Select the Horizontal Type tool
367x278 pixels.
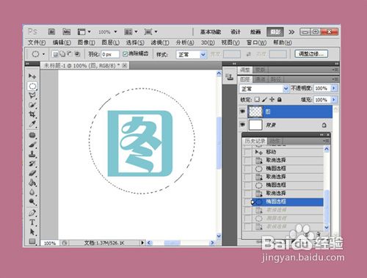tap(32, 222)
